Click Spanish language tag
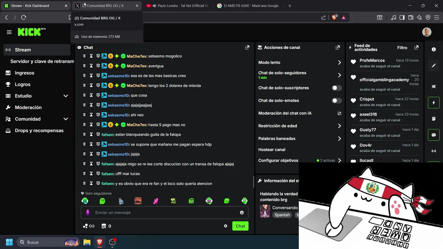 coord(282,215)
